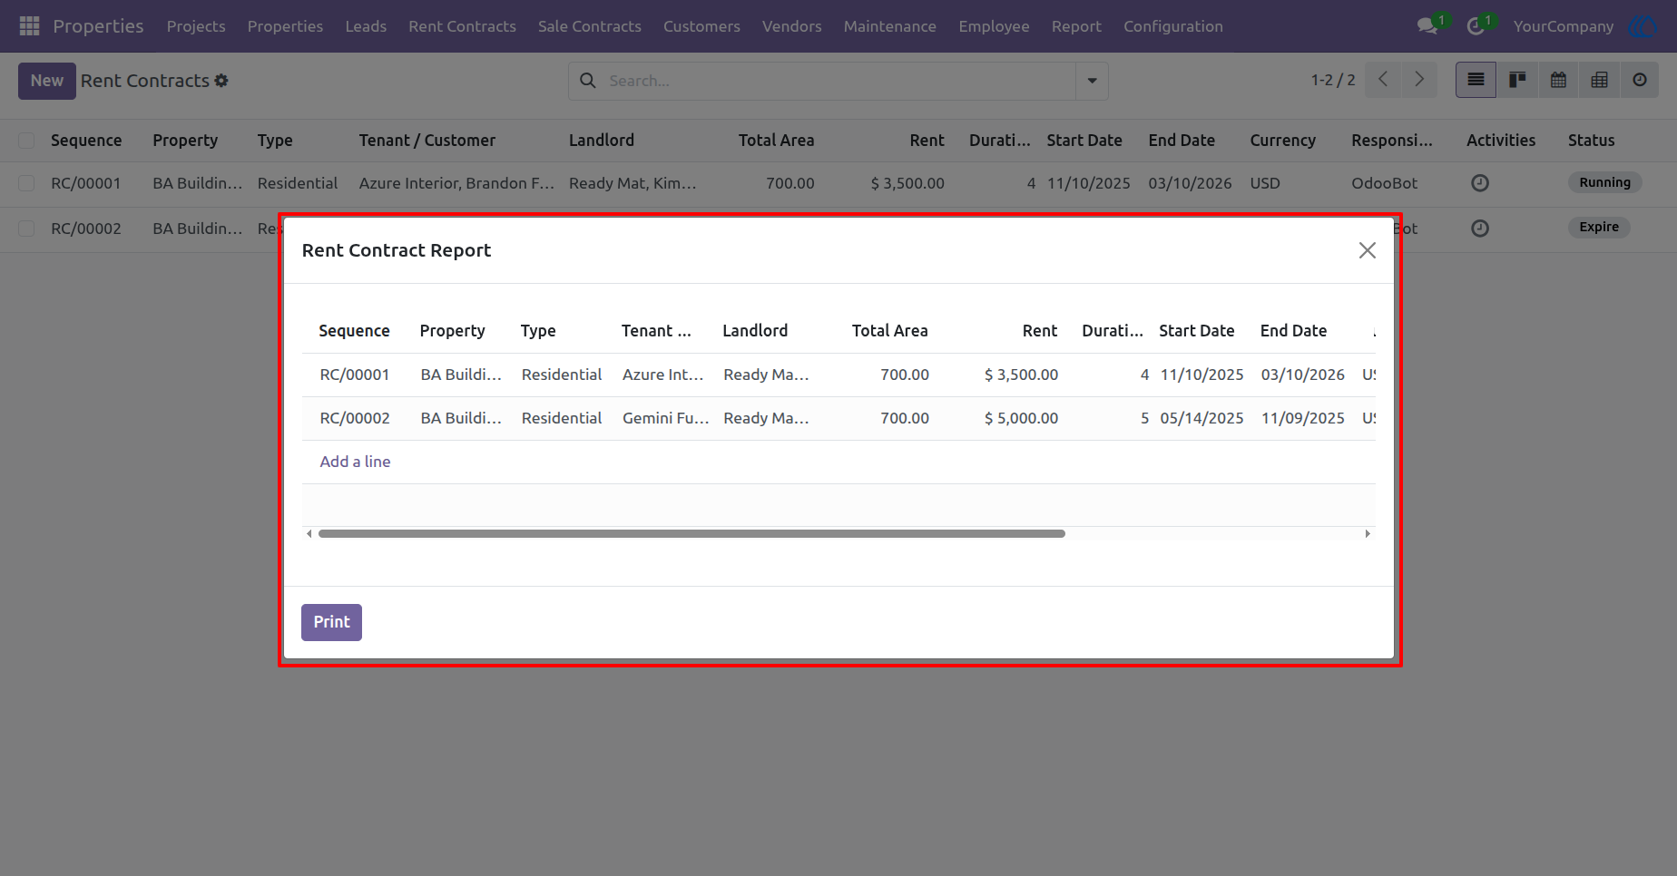This screenshot has width=1677, height=876.
Task: Focus the Search input field
Action: point(839,81)
